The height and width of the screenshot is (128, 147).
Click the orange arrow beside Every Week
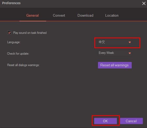(130, 53)
